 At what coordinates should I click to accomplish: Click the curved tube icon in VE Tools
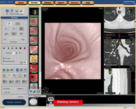click(6, 34)
